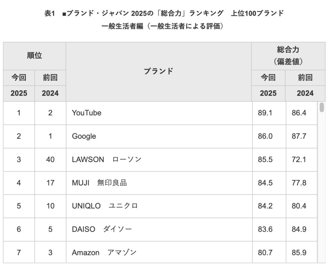328x271 pixels.
Task: Click the DAISO ダイソー brand cell
Action: click(x=159, y=229)
